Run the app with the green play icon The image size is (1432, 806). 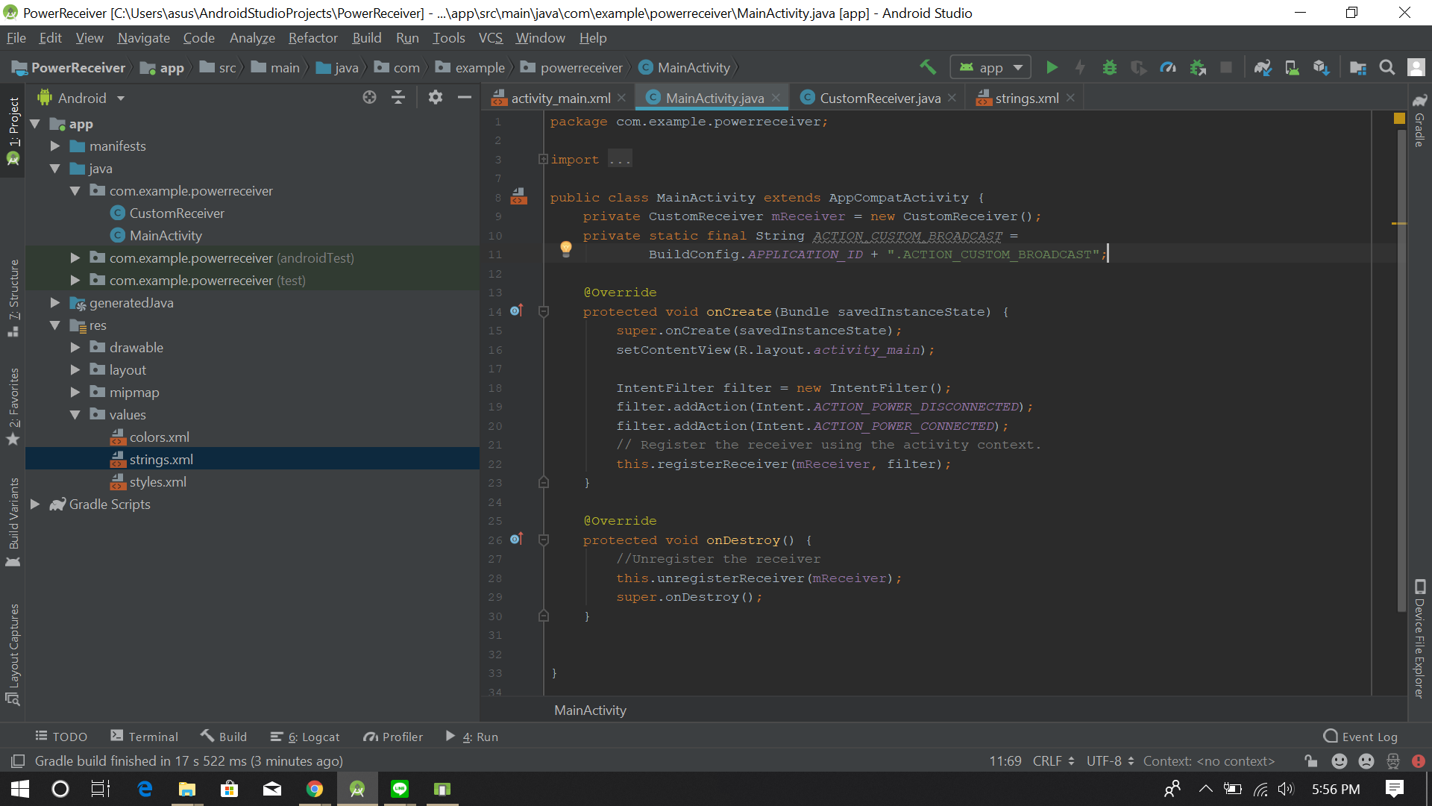point(1052,67)
